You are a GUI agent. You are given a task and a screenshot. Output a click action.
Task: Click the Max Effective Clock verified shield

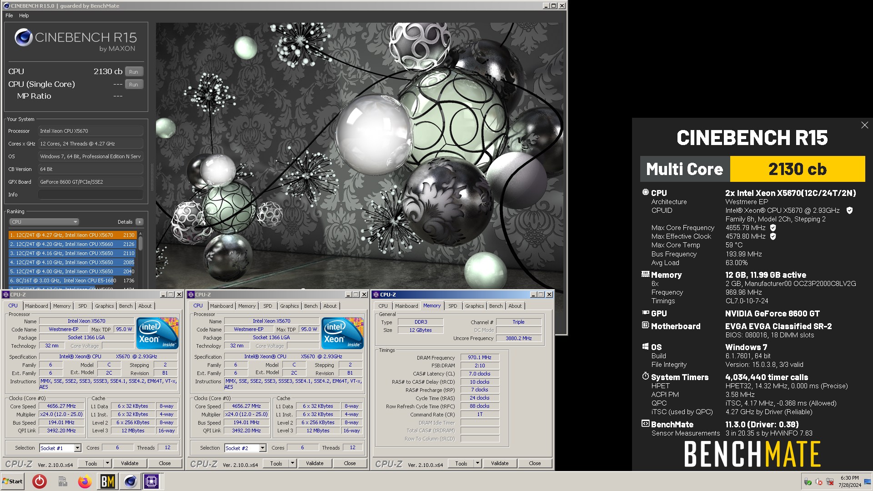click(x=773, y=236)
